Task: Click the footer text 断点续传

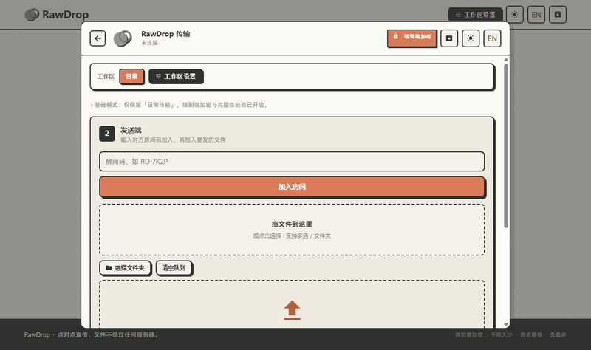Action: (531, 334)
